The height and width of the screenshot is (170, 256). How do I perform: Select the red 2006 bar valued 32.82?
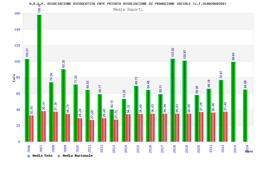(31, 129)
